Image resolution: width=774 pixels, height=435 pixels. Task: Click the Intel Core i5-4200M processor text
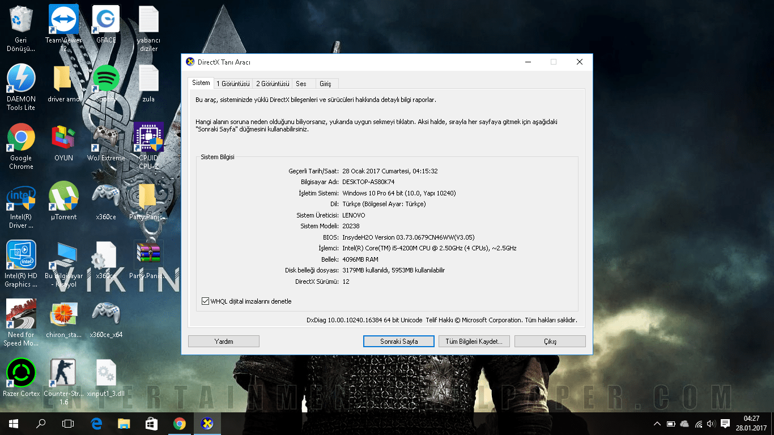429,248
